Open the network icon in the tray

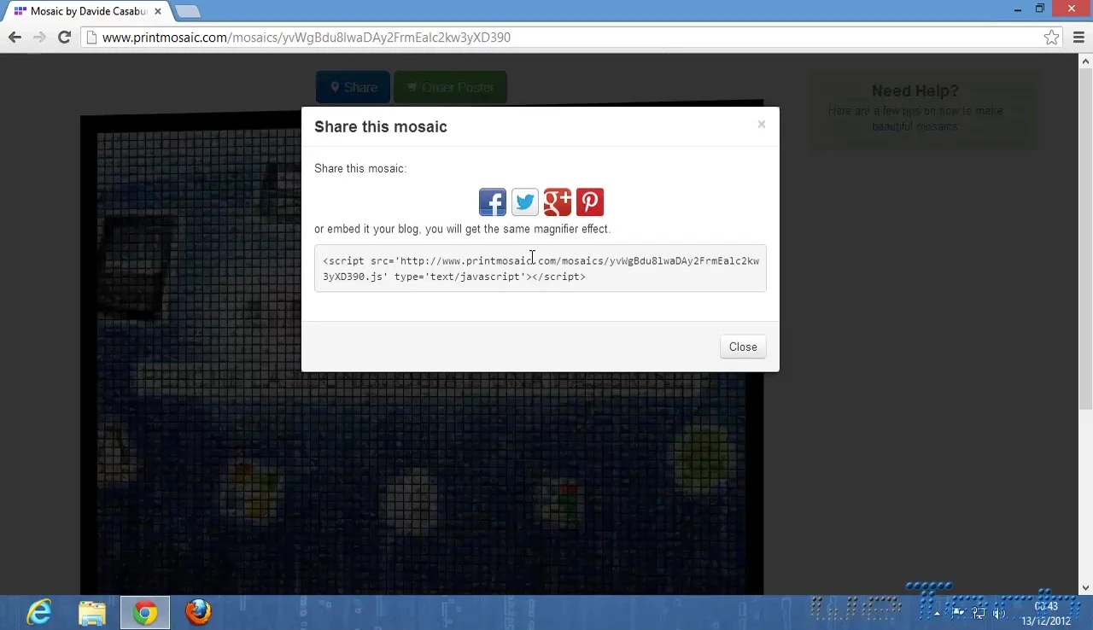979,613
